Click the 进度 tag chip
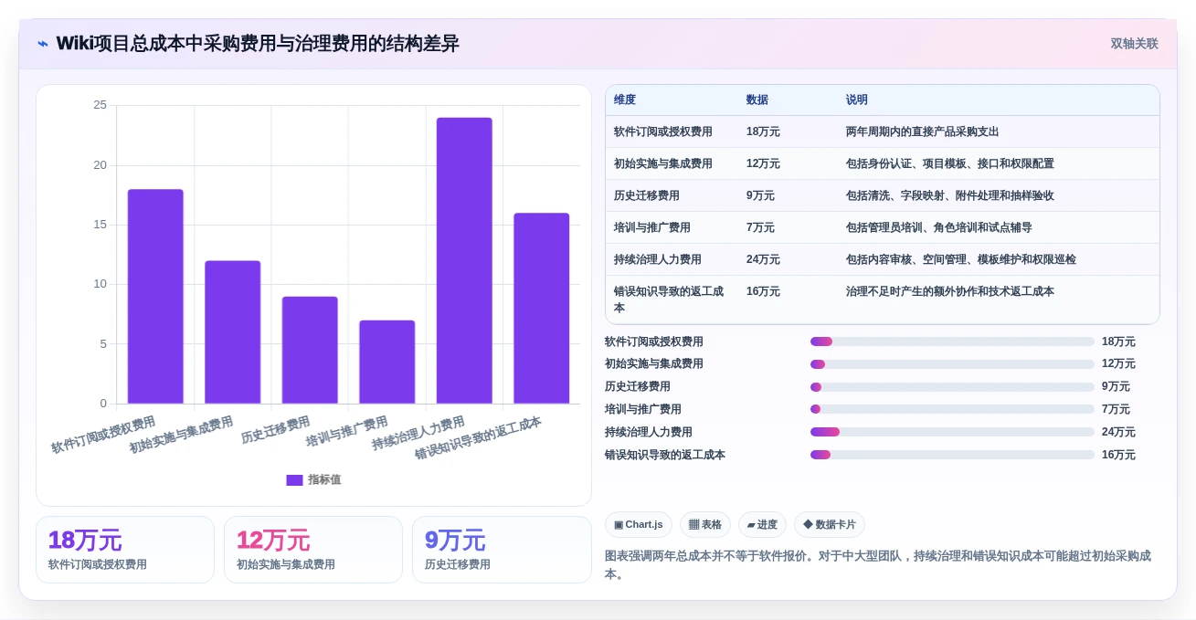 762,524
